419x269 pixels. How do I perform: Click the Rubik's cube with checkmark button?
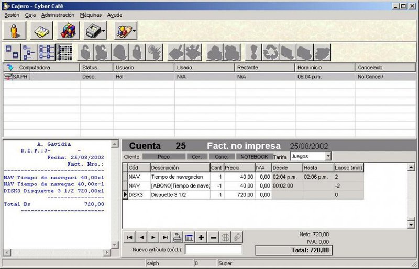point(69,30)
